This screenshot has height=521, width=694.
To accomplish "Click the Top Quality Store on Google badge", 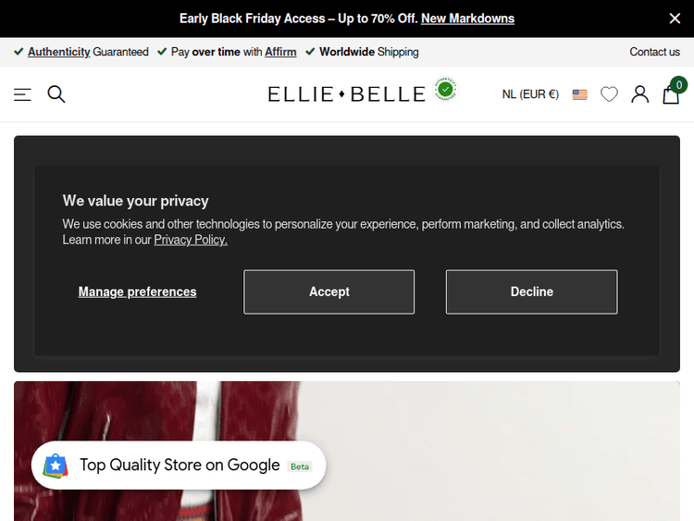I will [x=179, y=465].
